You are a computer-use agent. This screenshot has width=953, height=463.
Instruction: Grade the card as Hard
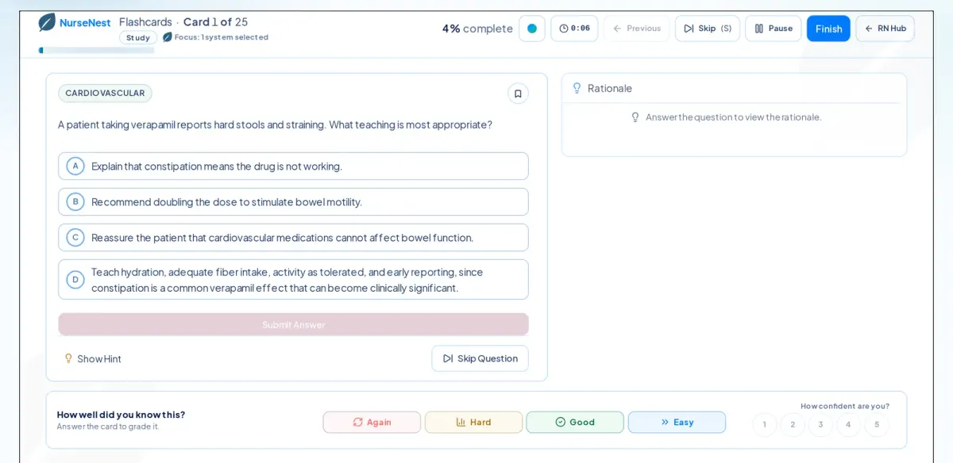tap(473, 423)
